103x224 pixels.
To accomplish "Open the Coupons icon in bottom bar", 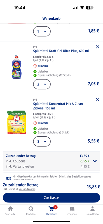I will [x=72, y=209].
